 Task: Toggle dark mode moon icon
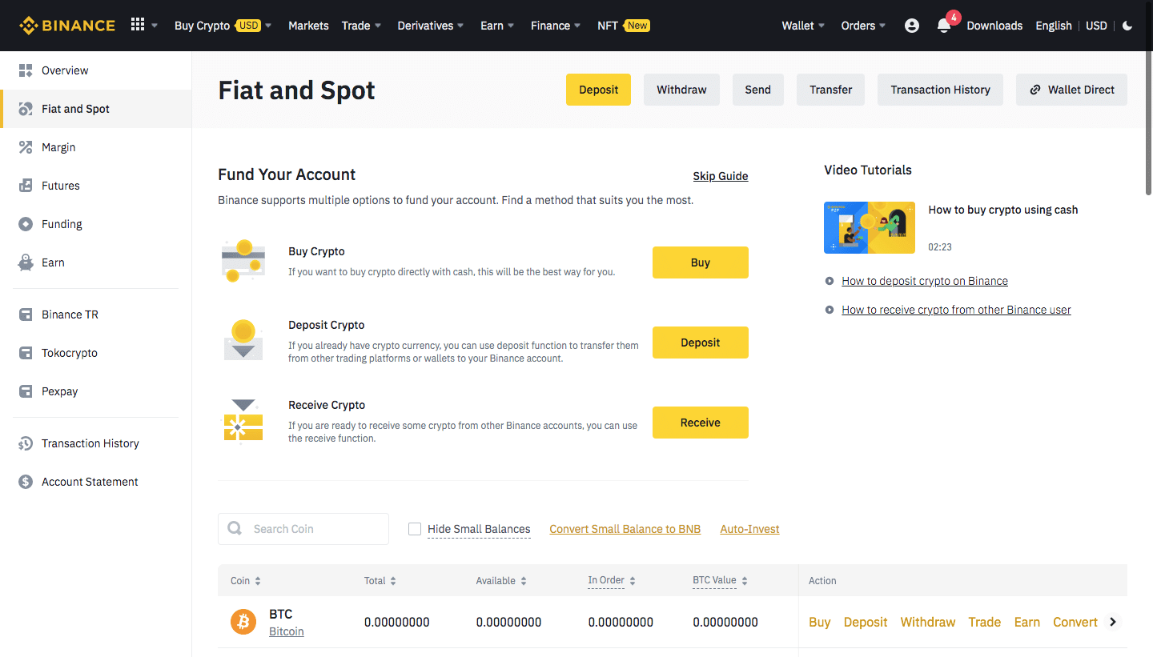1127,26
